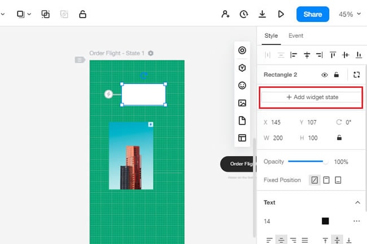The width and height of the screenshot is (367, 244).
Task: Switch to the Event tab
Action: [x=296, y=36]
